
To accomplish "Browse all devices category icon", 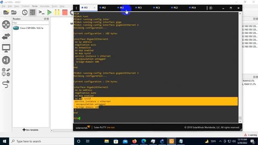I will click(6, 72).
